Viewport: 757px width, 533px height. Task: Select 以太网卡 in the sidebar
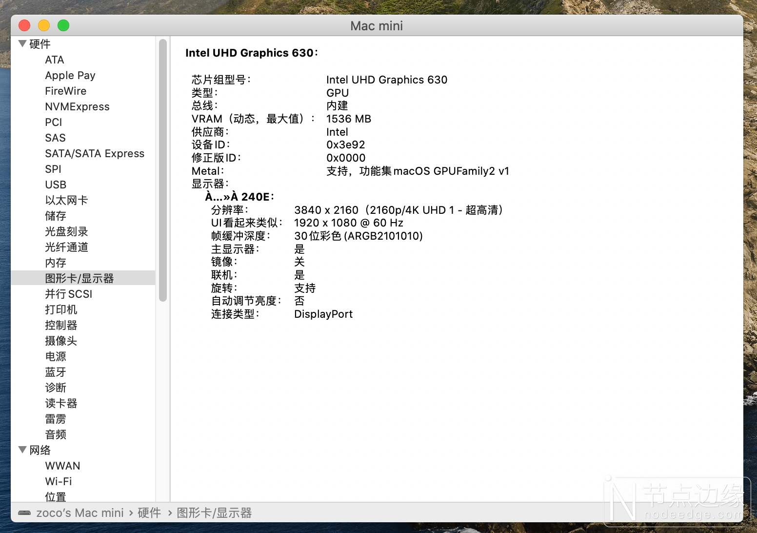click(x=66, y=200)
